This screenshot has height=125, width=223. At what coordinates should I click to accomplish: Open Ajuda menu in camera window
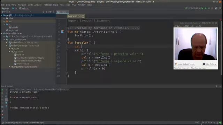198,26
